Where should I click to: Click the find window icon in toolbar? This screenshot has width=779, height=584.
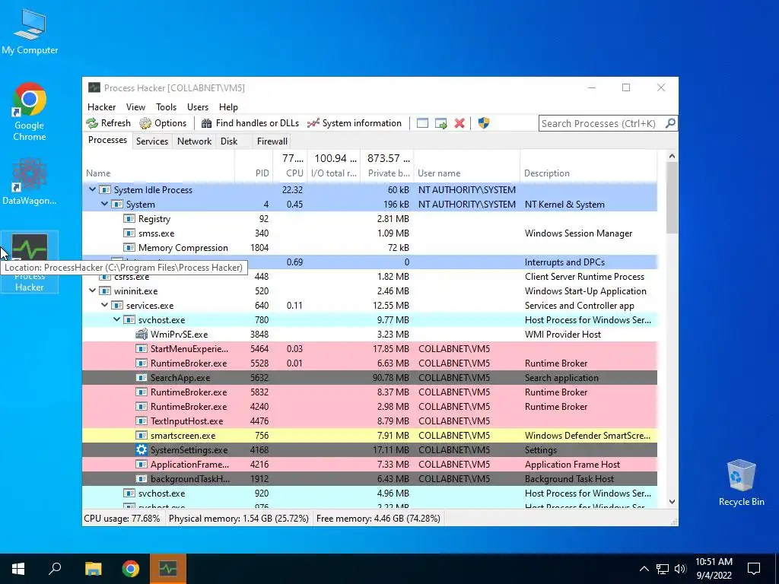(422, 123)
